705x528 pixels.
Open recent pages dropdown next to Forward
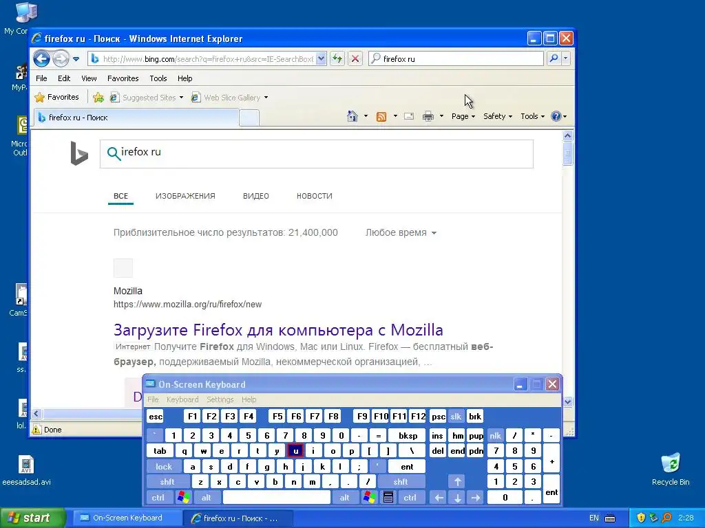76,59
